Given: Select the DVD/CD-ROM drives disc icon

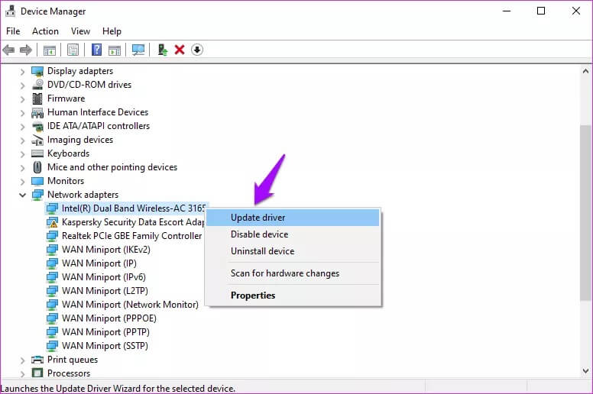Looking at the screenshot, I should (37, 85).
